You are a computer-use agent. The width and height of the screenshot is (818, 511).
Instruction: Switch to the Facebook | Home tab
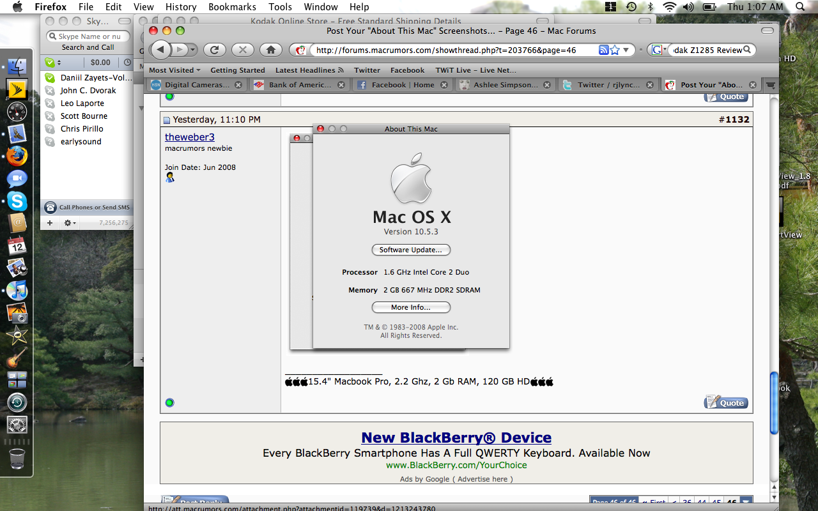(403, 85)
